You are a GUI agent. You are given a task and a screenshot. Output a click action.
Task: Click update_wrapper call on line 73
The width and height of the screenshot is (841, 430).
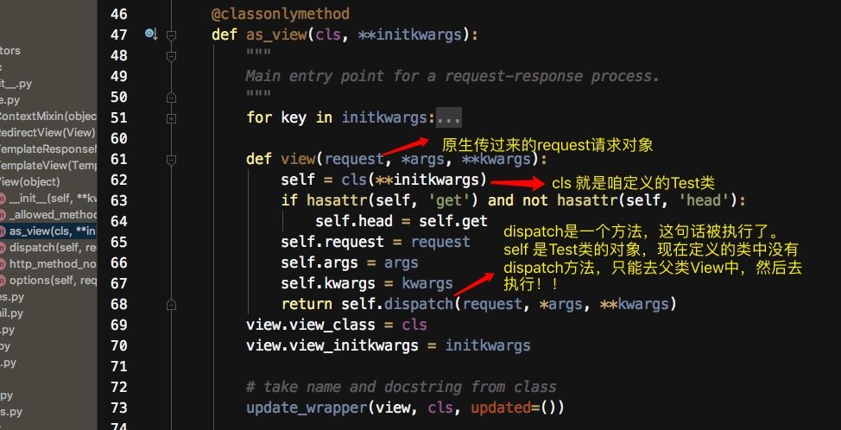[x=307, y=408]
